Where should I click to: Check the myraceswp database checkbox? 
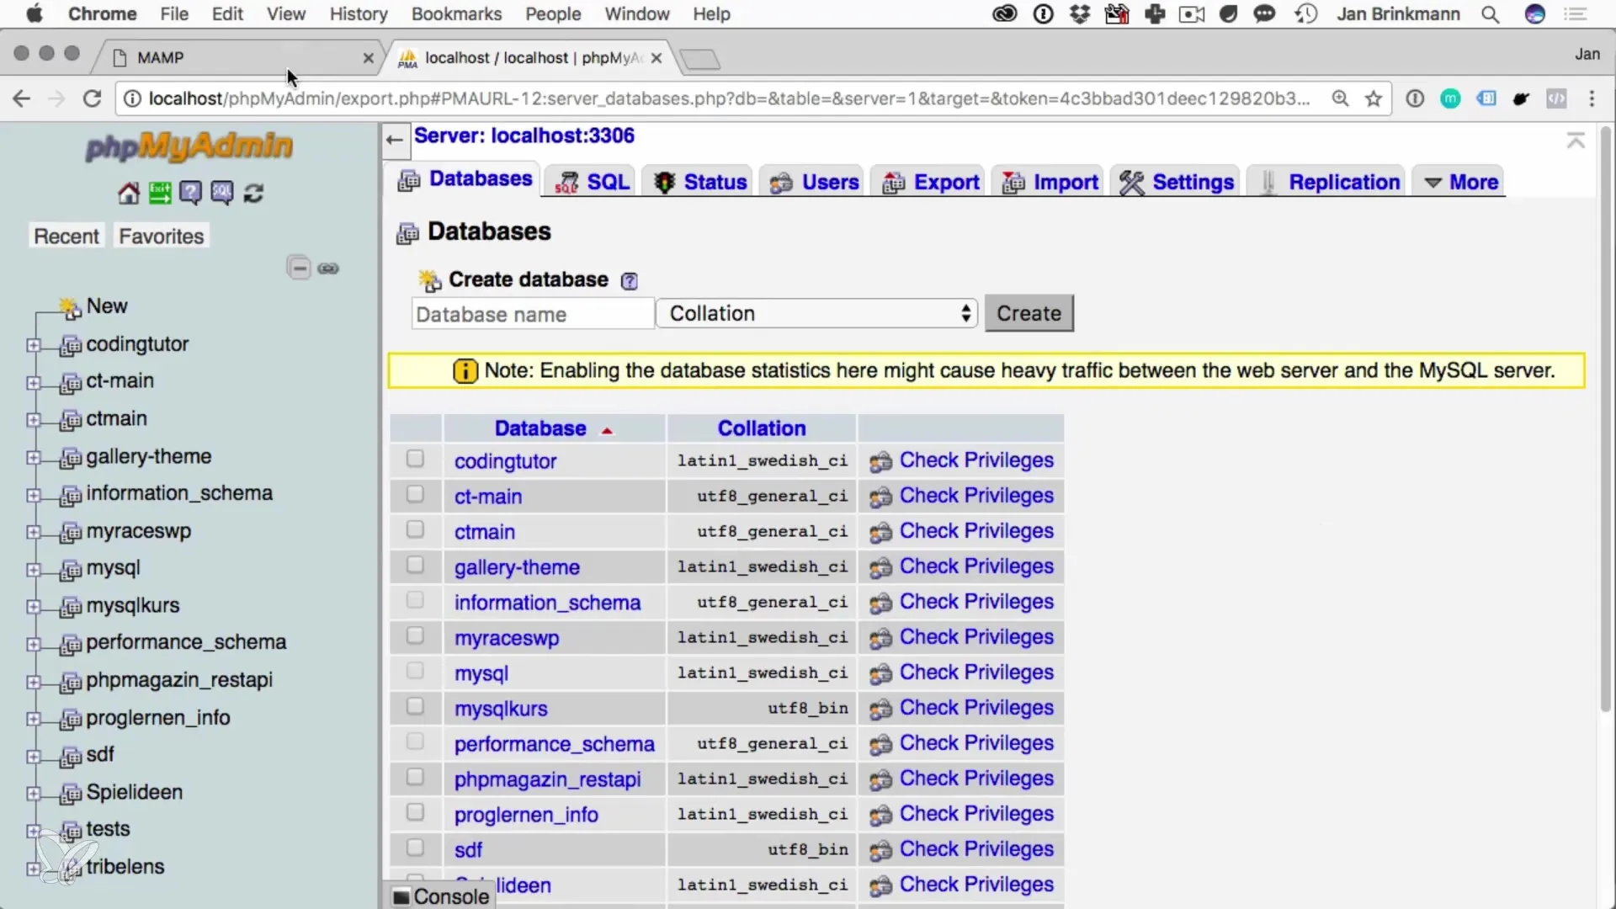[415, 635]
